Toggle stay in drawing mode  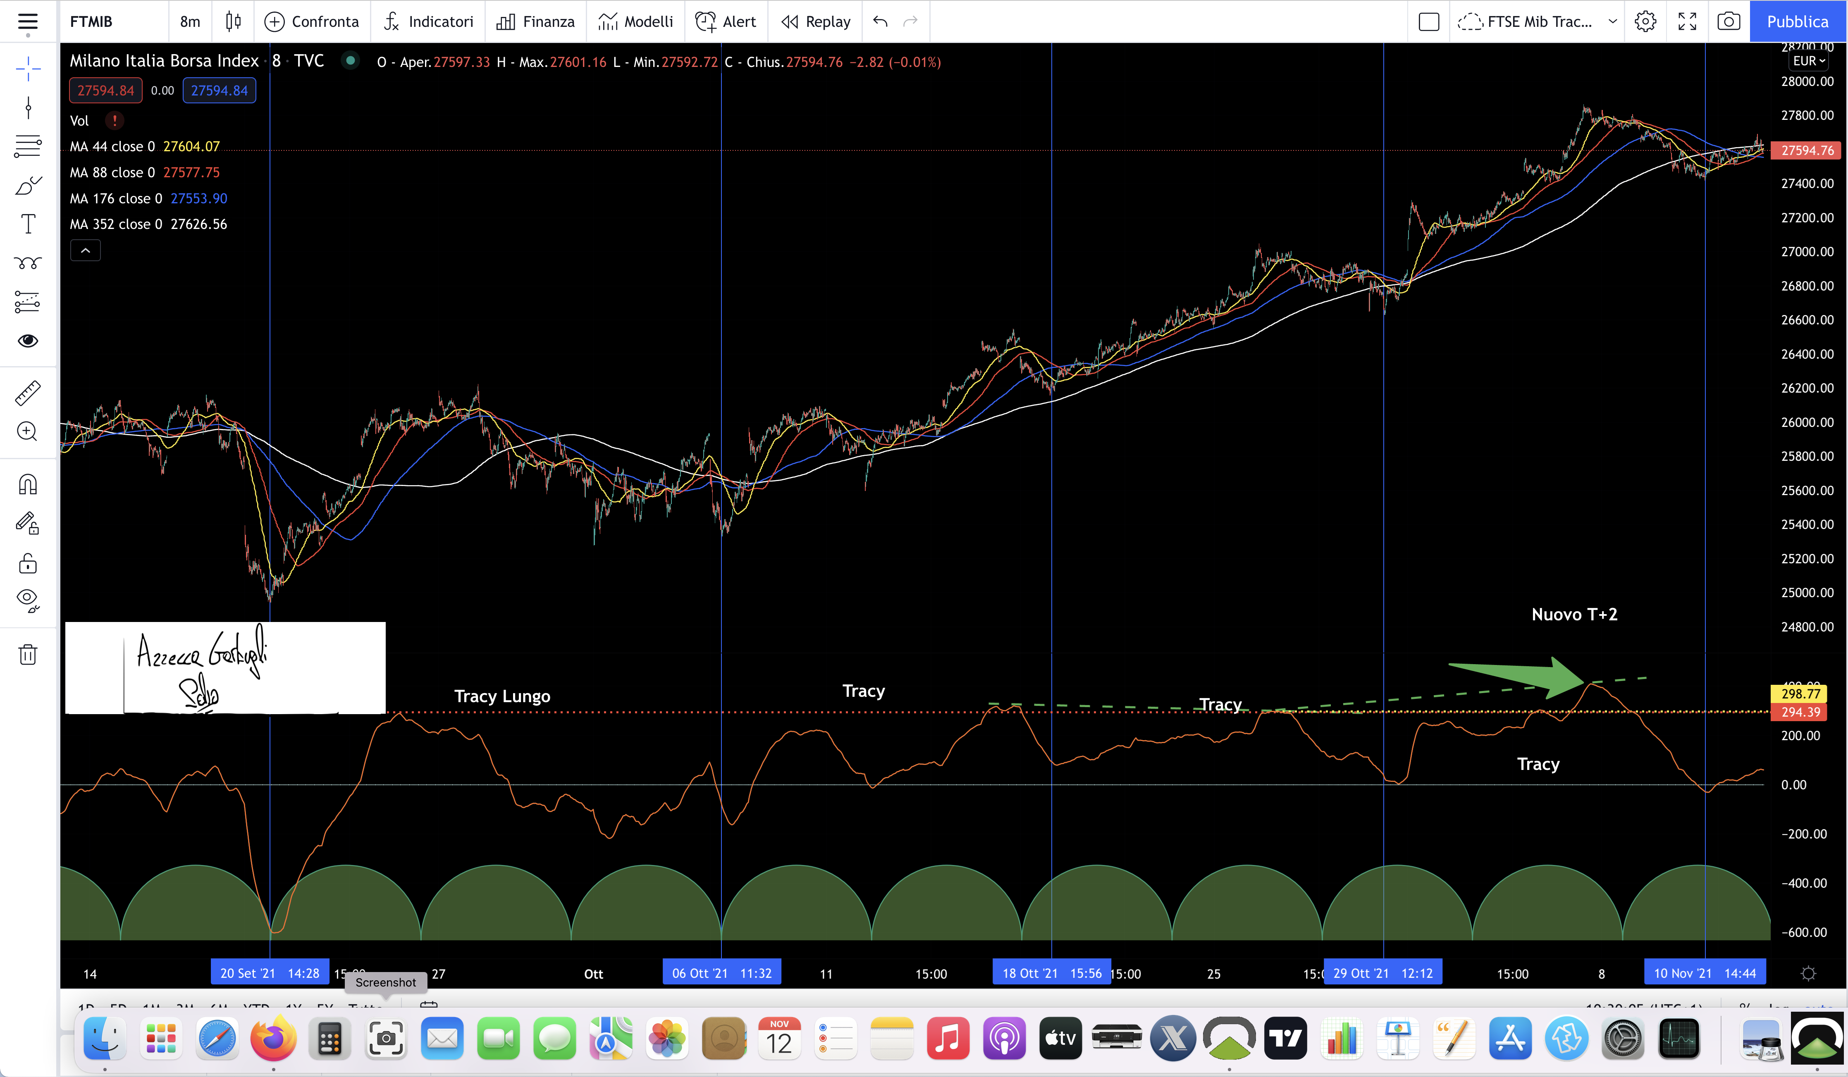(x=28, y=524)
